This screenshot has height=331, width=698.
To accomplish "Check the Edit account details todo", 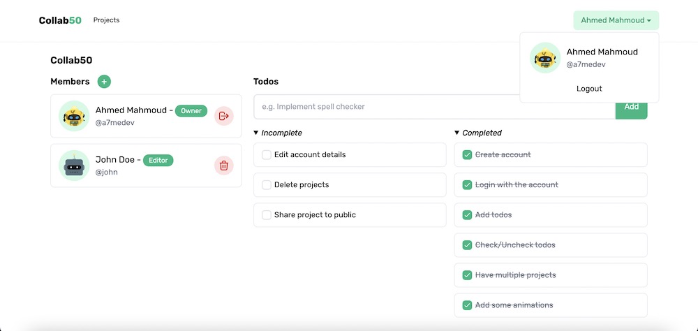I will [267, 154].
